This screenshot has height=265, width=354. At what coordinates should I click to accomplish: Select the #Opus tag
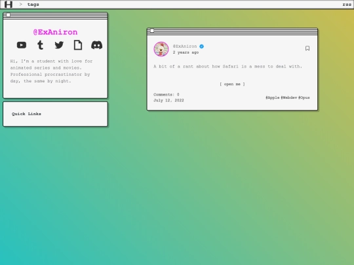pos(304,97)
